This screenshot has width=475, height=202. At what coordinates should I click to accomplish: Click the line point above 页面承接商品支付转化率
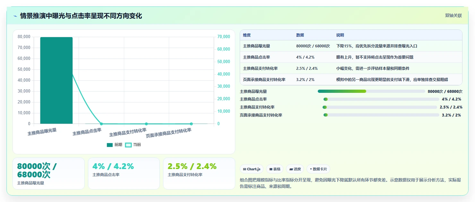191,124
